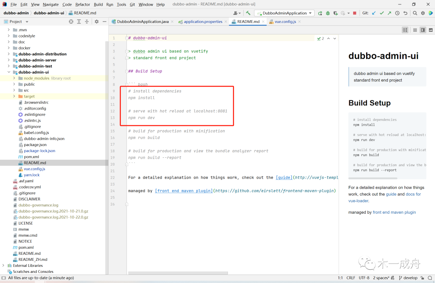
Task: Jump to previous highlighted problem arrow
Action: [329, 39]
